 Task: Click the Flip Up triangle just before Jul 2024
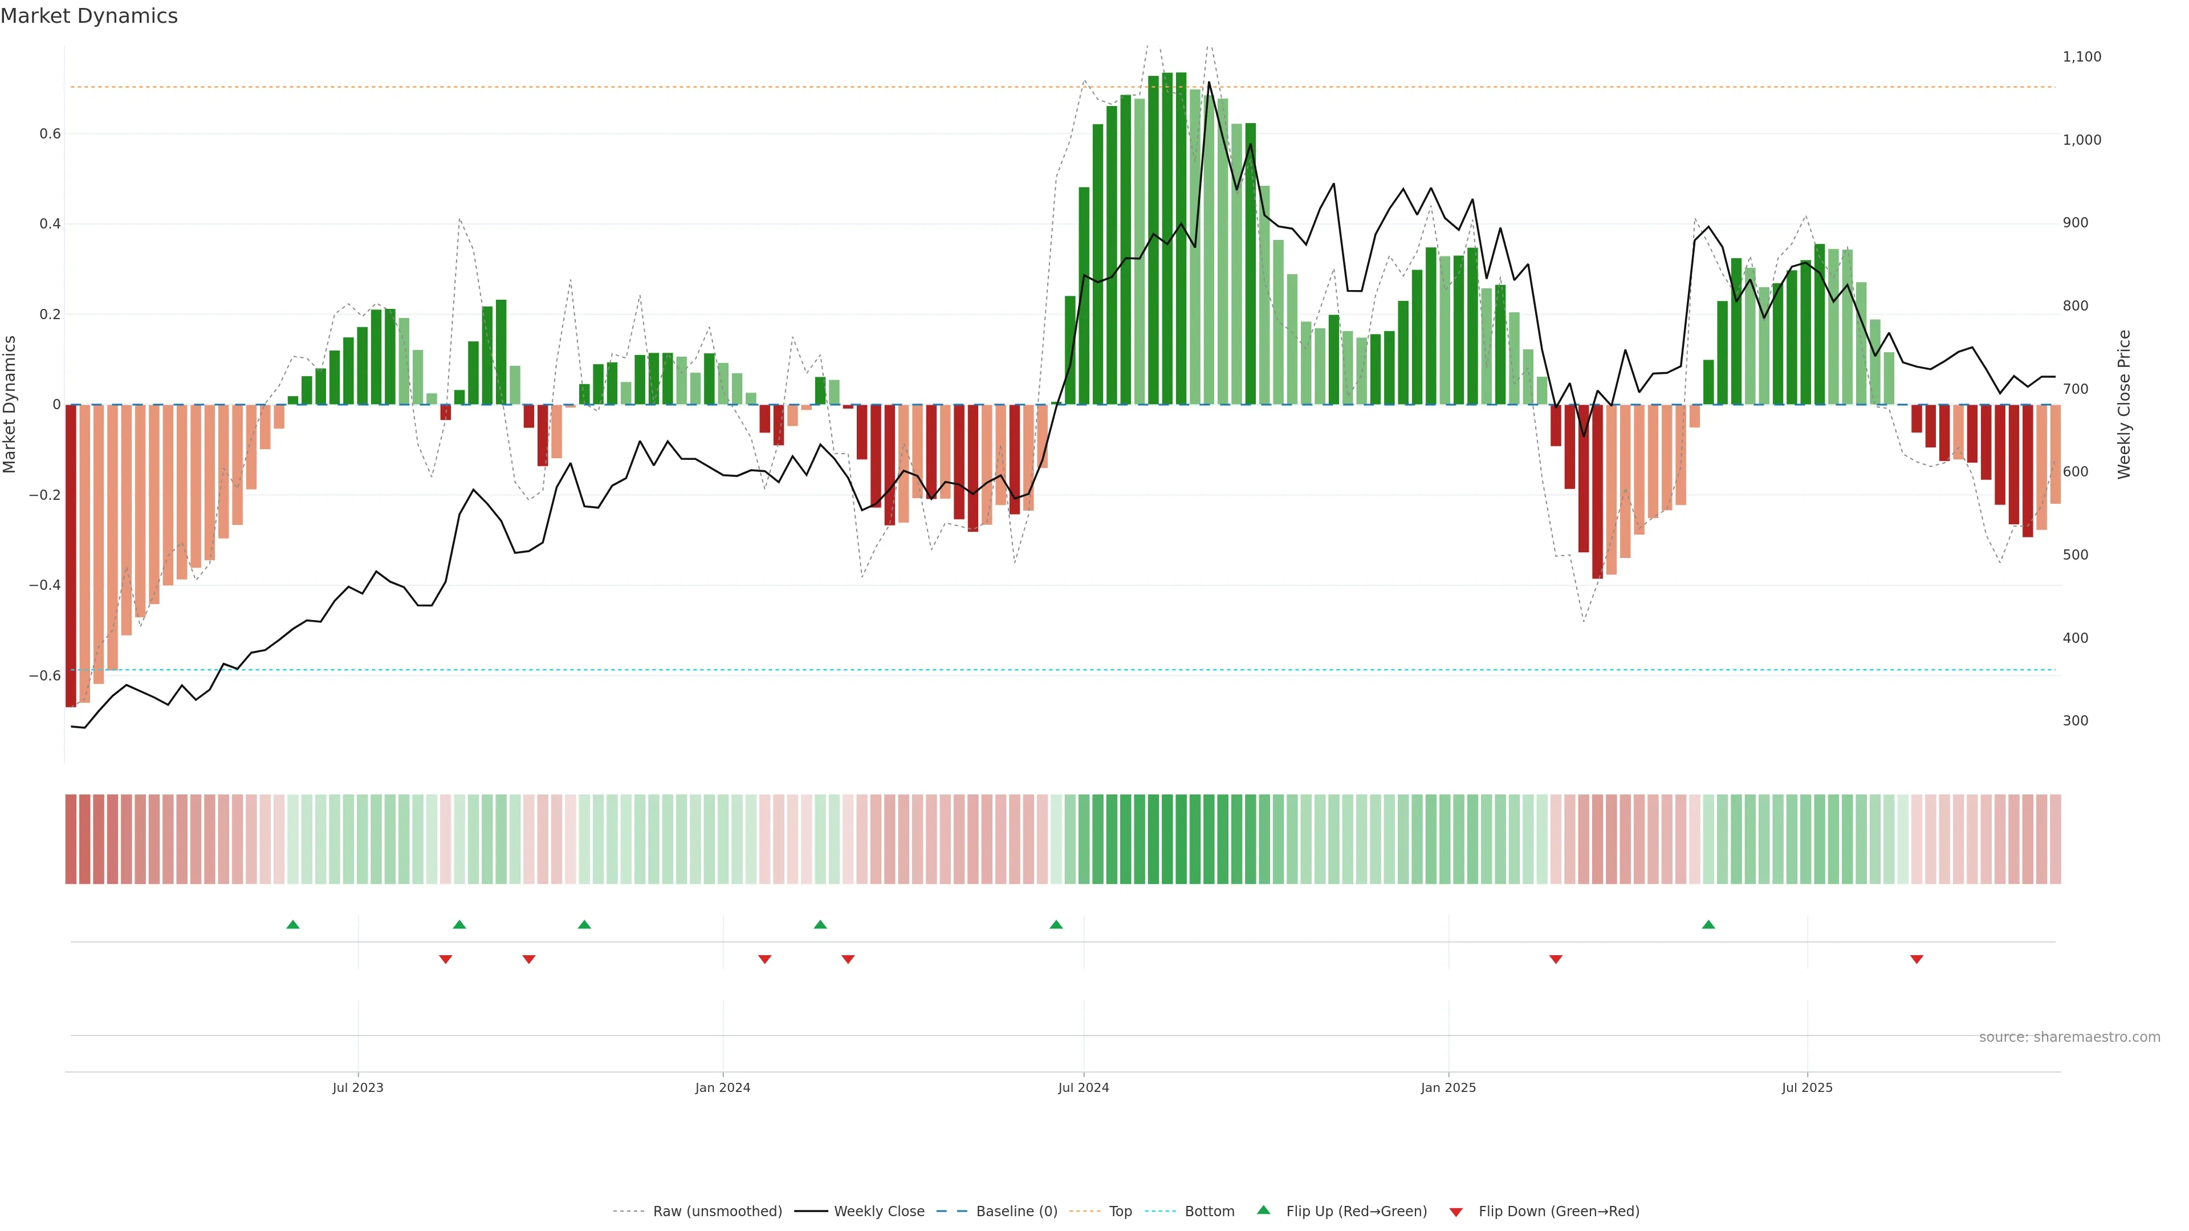pos(1056,924)
